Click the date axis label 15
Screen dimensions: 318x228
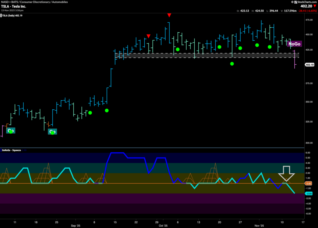(115, 222)
